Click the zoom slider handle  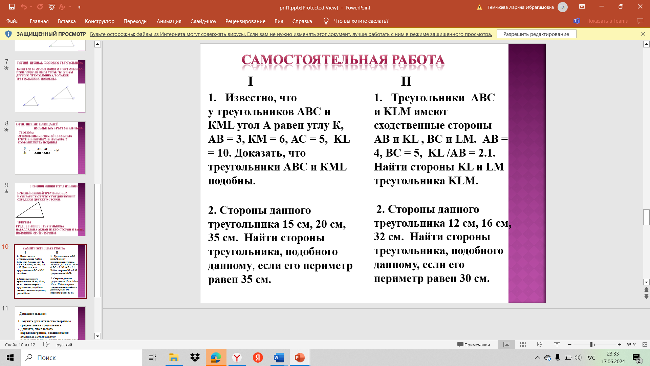click(x=591, y=345)
